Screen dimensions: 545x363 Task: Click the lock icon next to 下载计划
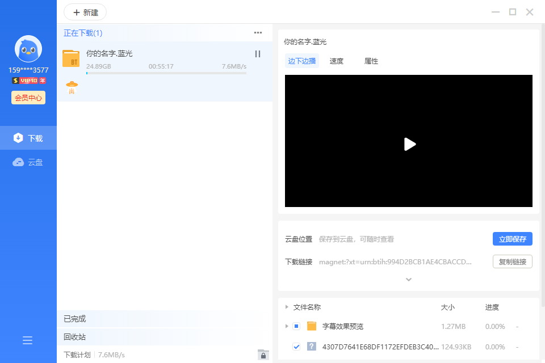pyautogui.click(x=263, y=354)
